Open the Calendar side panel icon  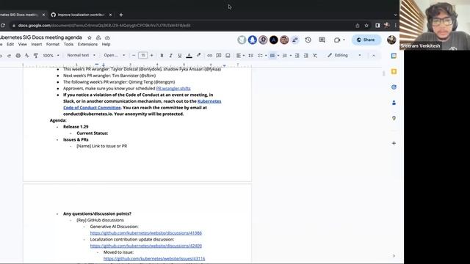coord(394,56)
